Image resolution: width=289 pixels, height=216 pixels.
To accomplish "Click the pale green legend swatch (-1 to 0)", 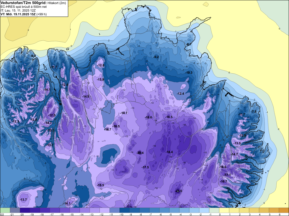I will coord(214,210).
